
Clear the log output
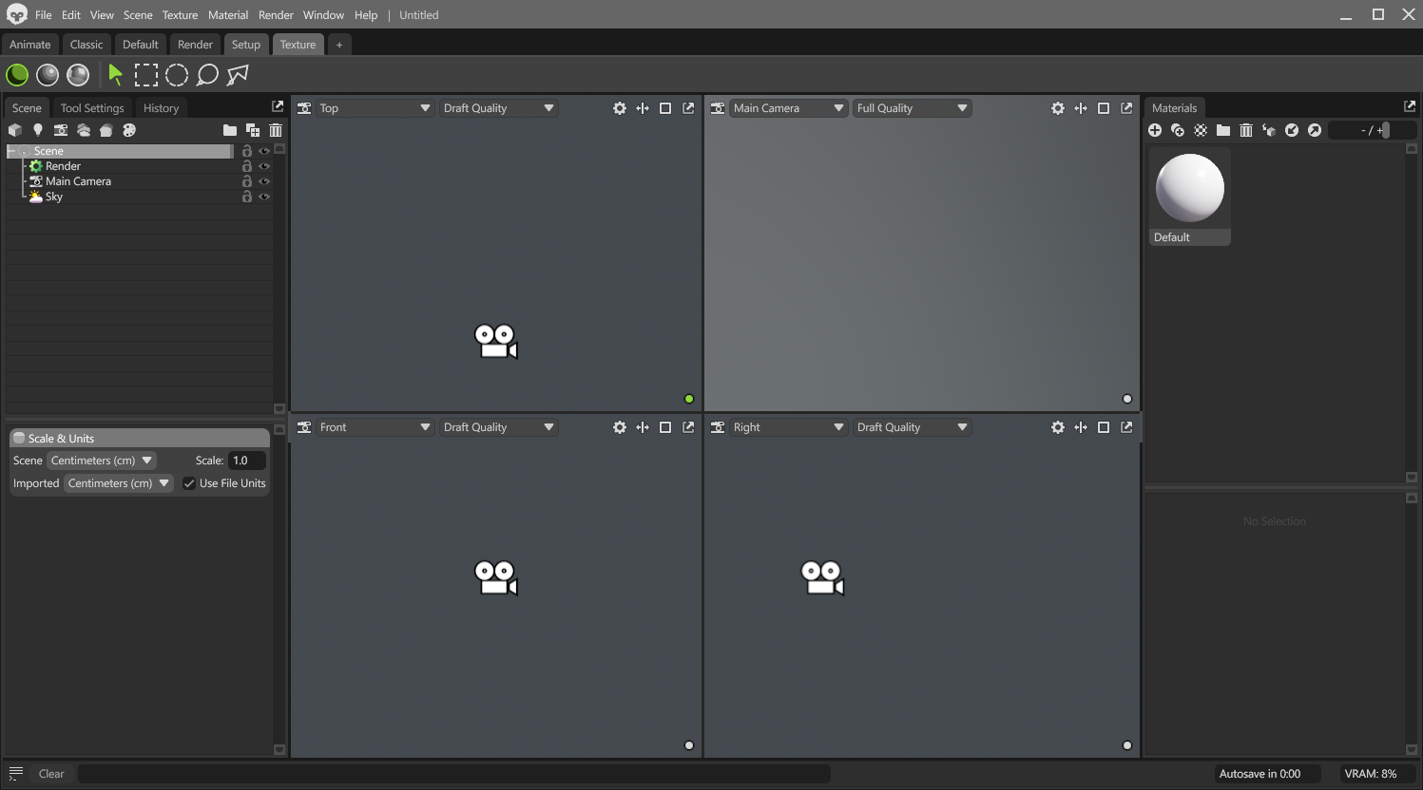pyautogui.click(x=50, y=773)
